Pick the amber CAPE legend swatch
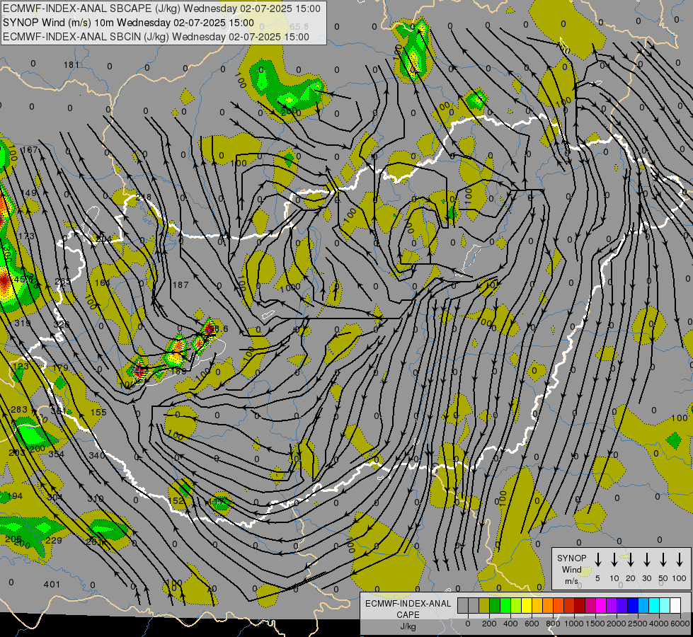 click(537, 605)
